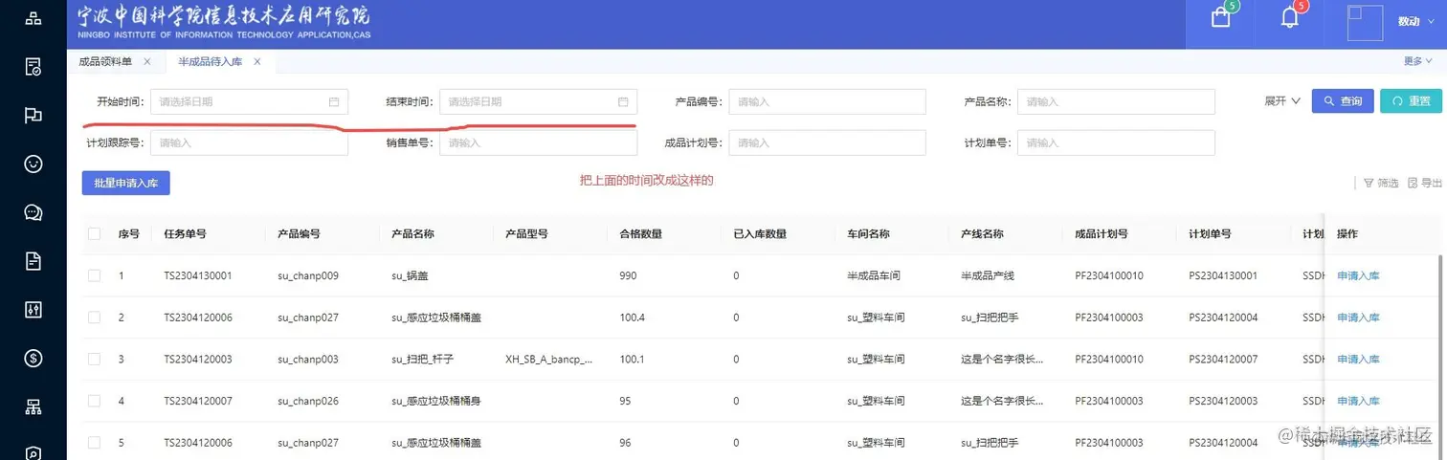Focus the 结束时间 date field
The image size is (1447, 460).
[x=538, y=101]
